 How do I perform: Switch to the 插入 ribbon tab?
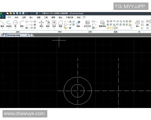[31, 17]
